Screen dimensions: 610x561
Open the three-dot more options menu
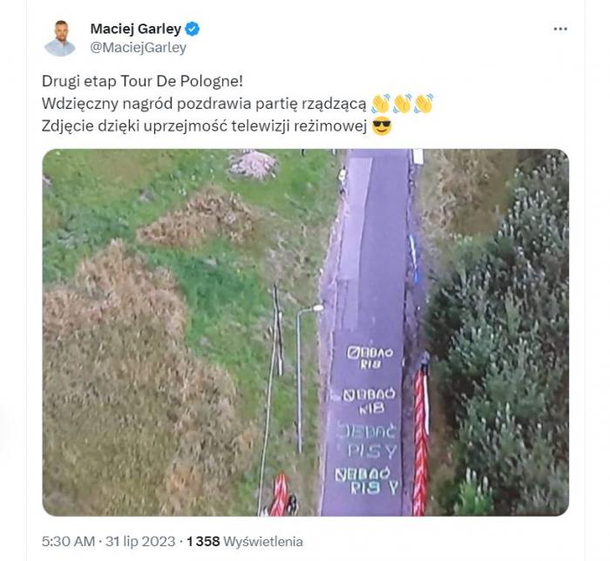(x=560, y=29)
